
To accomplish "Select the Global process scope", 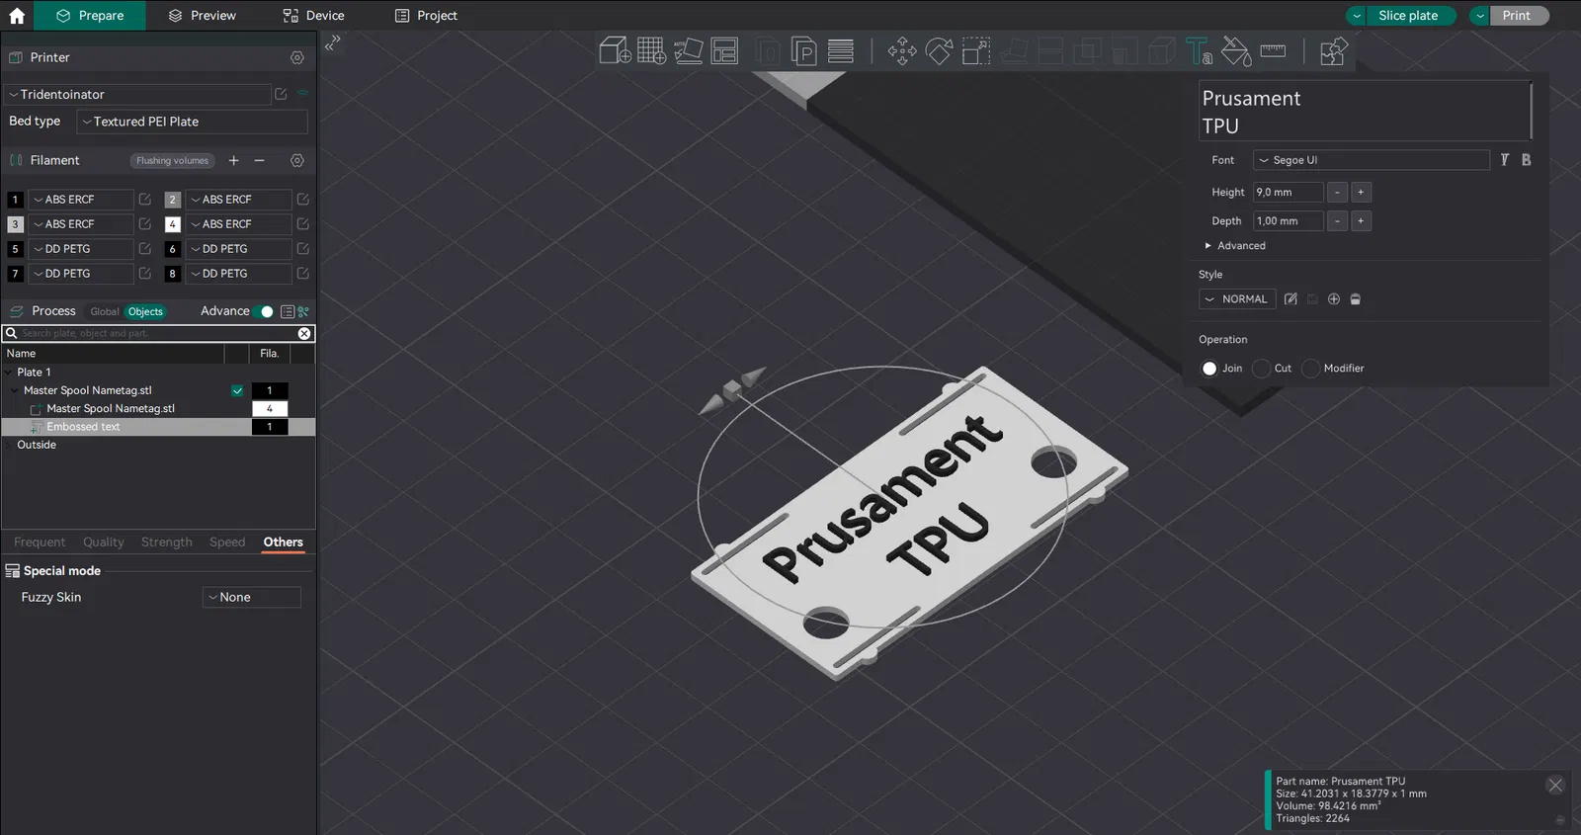I will (105, 311).
